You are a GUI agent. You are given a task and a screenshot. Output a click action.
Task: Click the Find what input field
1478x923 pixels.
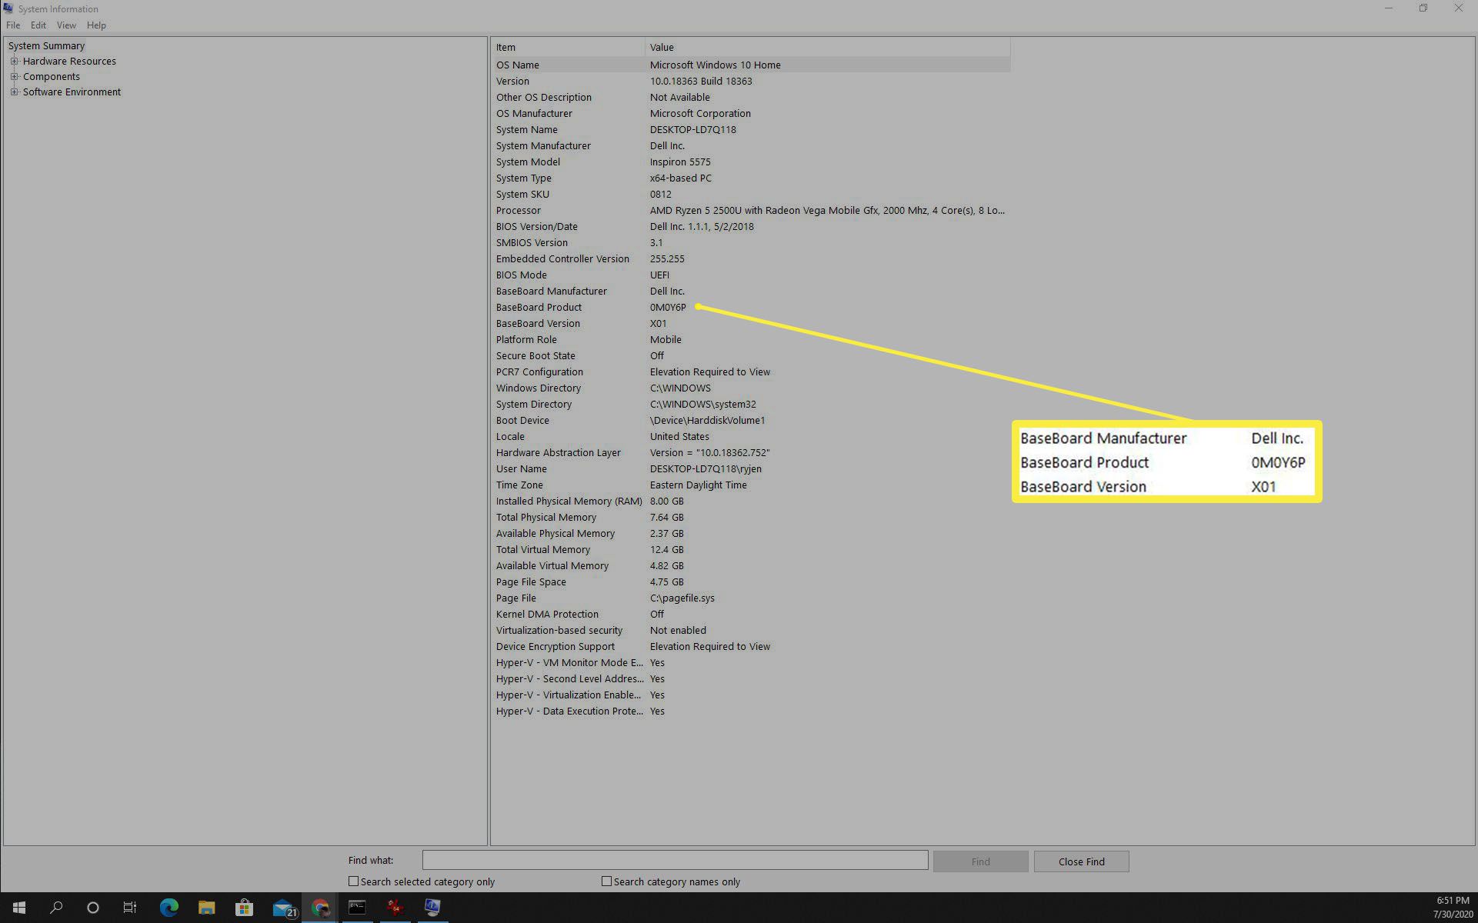point(675,860)
